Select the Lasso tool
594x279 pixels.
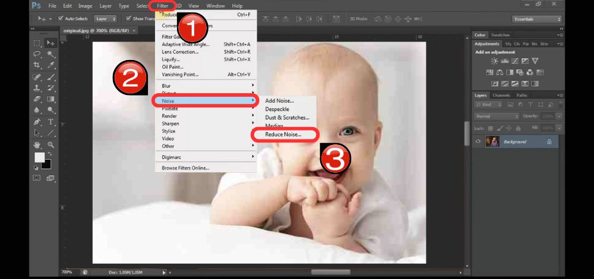[x=37, y=54]
